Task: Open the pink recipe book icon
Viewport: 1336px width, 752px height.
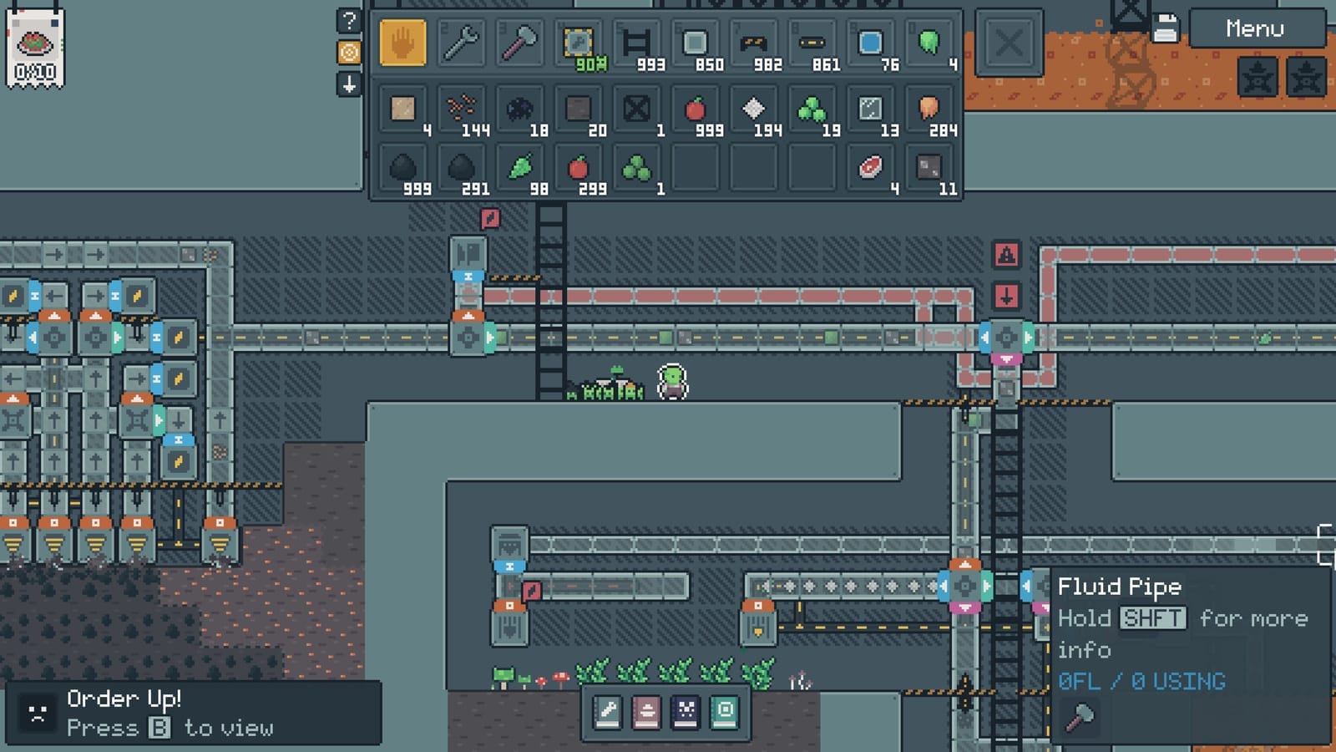Action: (x=646, y=712)
